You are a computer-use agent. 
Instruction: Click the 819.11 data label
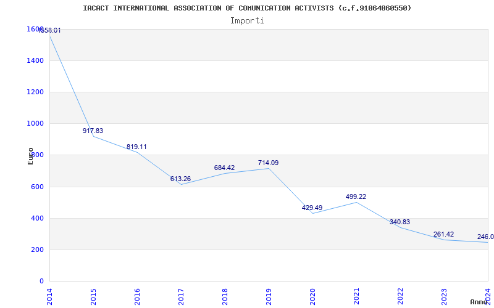click(x=136, y=147)
